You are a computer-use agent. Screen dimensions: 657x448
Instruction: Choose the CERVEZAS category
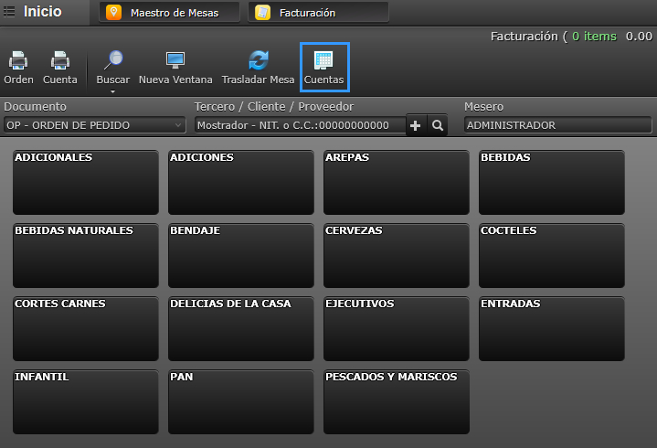pos(397,256)
